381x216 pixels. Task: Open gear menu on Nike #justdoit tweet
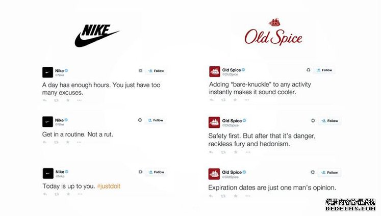140,172
